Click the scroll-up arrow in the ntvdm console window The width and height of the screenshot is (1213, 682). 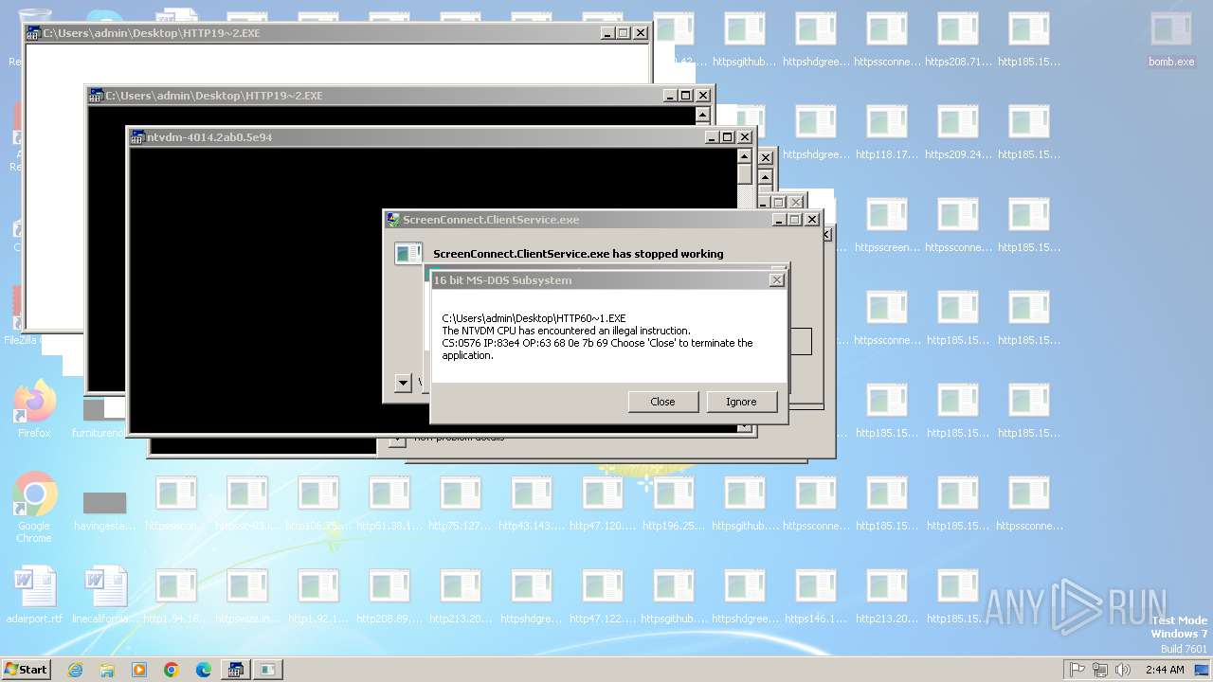click(x=745, y=156)
